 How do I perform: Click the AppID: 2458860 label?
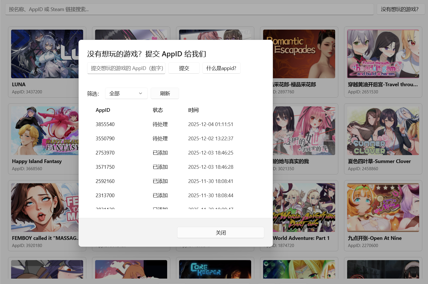(363, 169)
